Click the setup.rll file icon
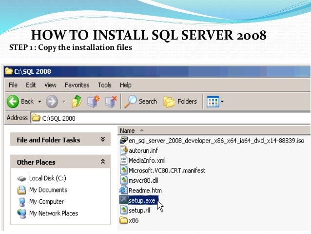The image size is (311, 234). coord(124,210)
